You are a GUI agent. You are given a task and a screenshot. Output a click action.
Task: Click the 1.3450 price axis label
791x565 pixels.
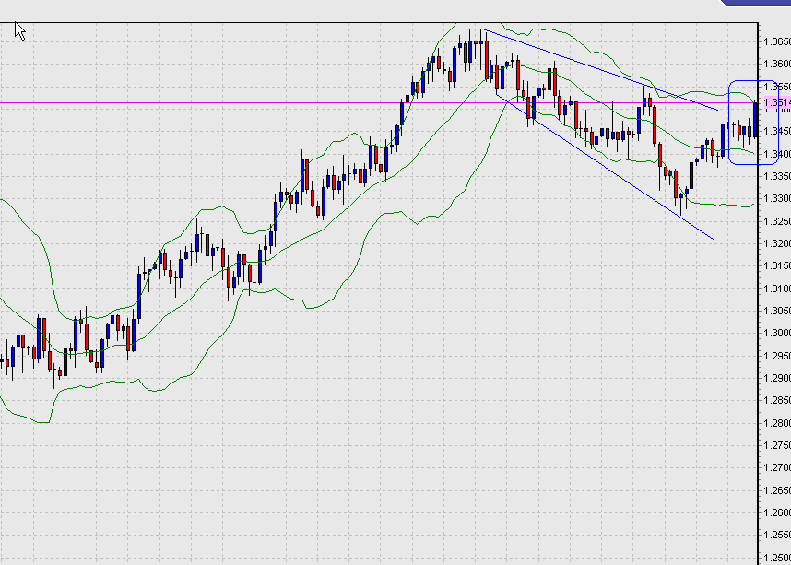(777, 131)
